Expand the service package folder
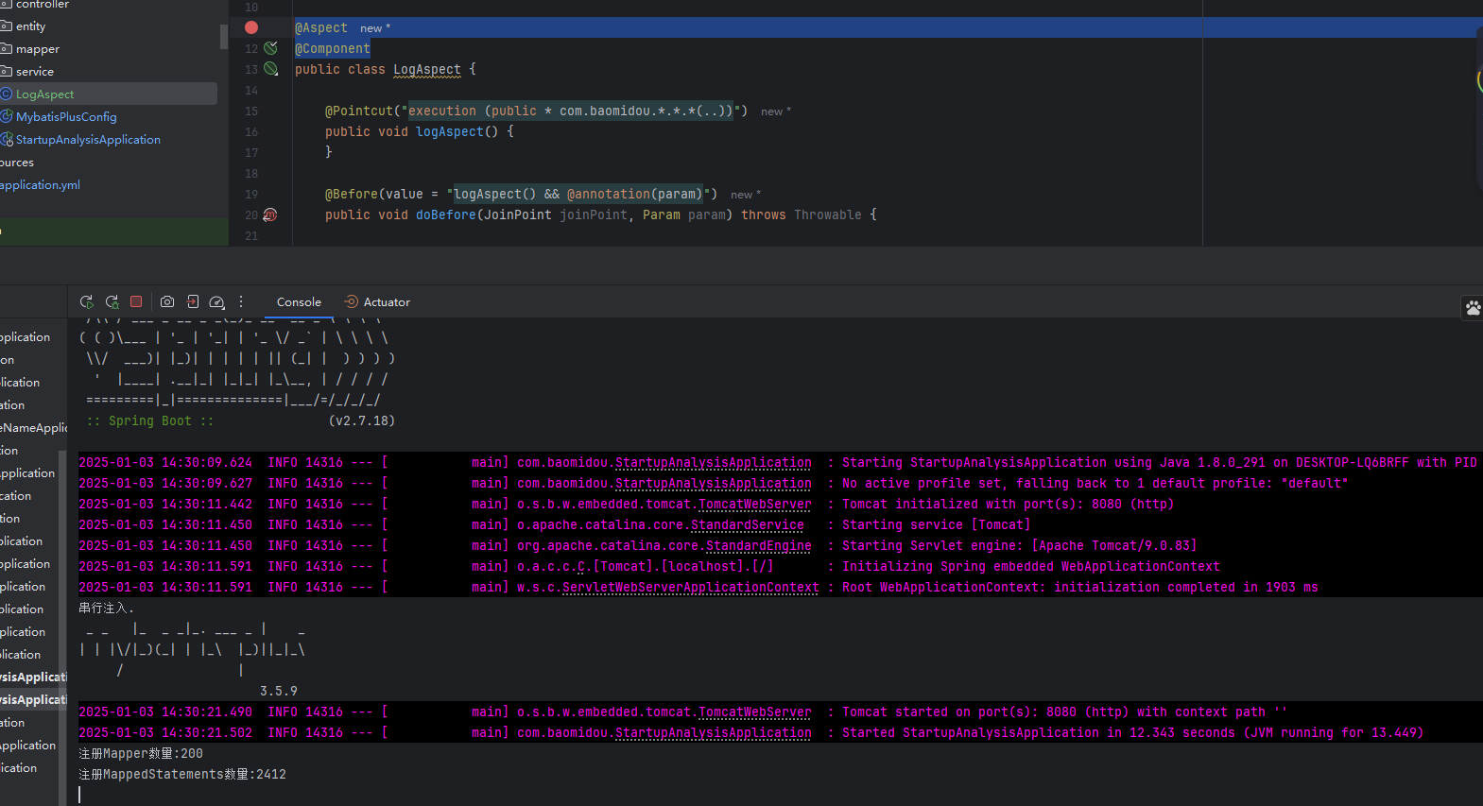 tap(35, 72)
